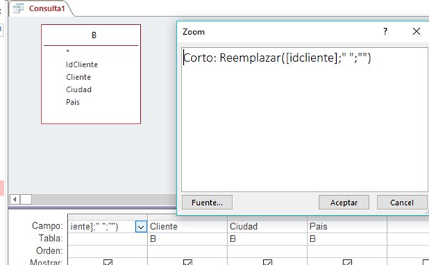Image resolution: width=429 pixels, height=265 pixels.
Task: Expand the Campo field dropdown arrow
Action: pyautogui.click(x=141, y=227)
